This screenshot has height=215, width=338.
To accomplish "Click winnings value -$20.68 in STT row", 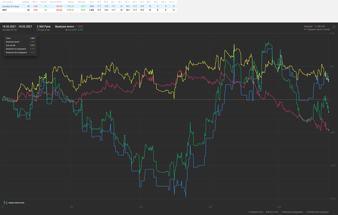I will point(59,6).
